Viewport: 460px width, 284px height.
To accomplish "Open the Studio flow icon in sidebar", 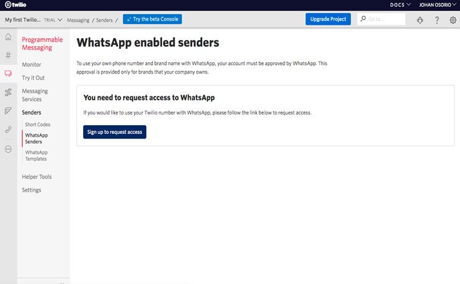I will (8, 92).
